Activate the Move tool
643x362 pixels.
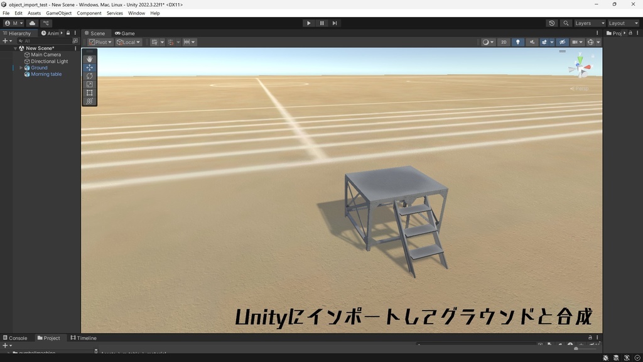point(89,67)
